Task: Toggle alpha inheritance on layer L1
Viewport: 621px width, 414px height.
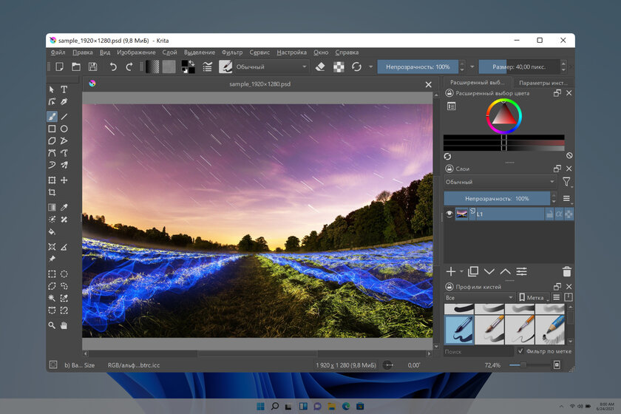Action: 559,214
